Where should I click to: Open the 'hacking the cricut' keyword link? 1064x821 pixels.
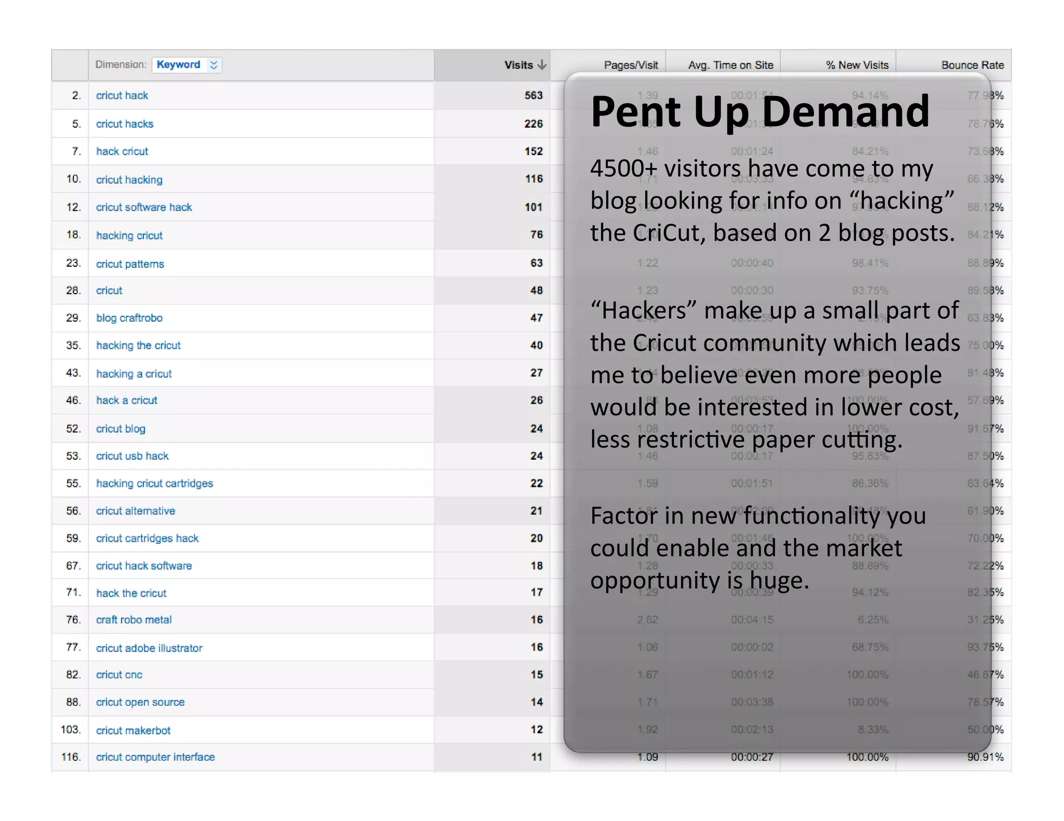pos(138,345)
